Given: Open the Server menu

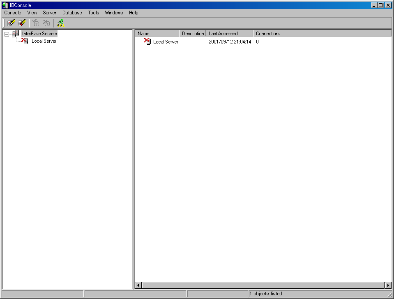Looking at the screenshot, I should click(49, 13).
